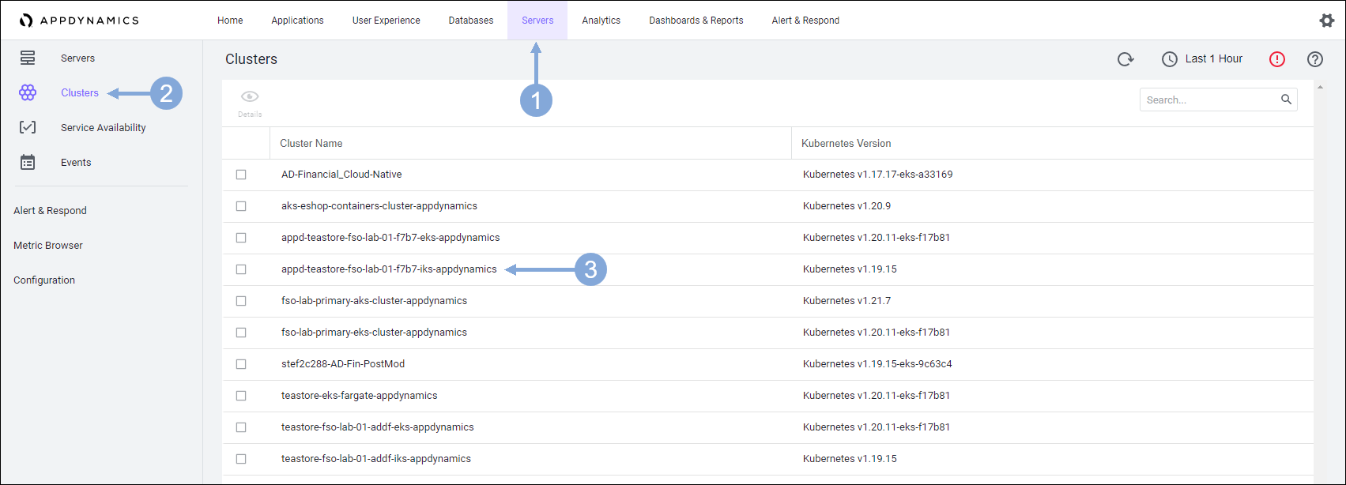Expand the Configuration sidebar section
The image size is (1346, 485).
pyautogui.click(x=44, y=280)
